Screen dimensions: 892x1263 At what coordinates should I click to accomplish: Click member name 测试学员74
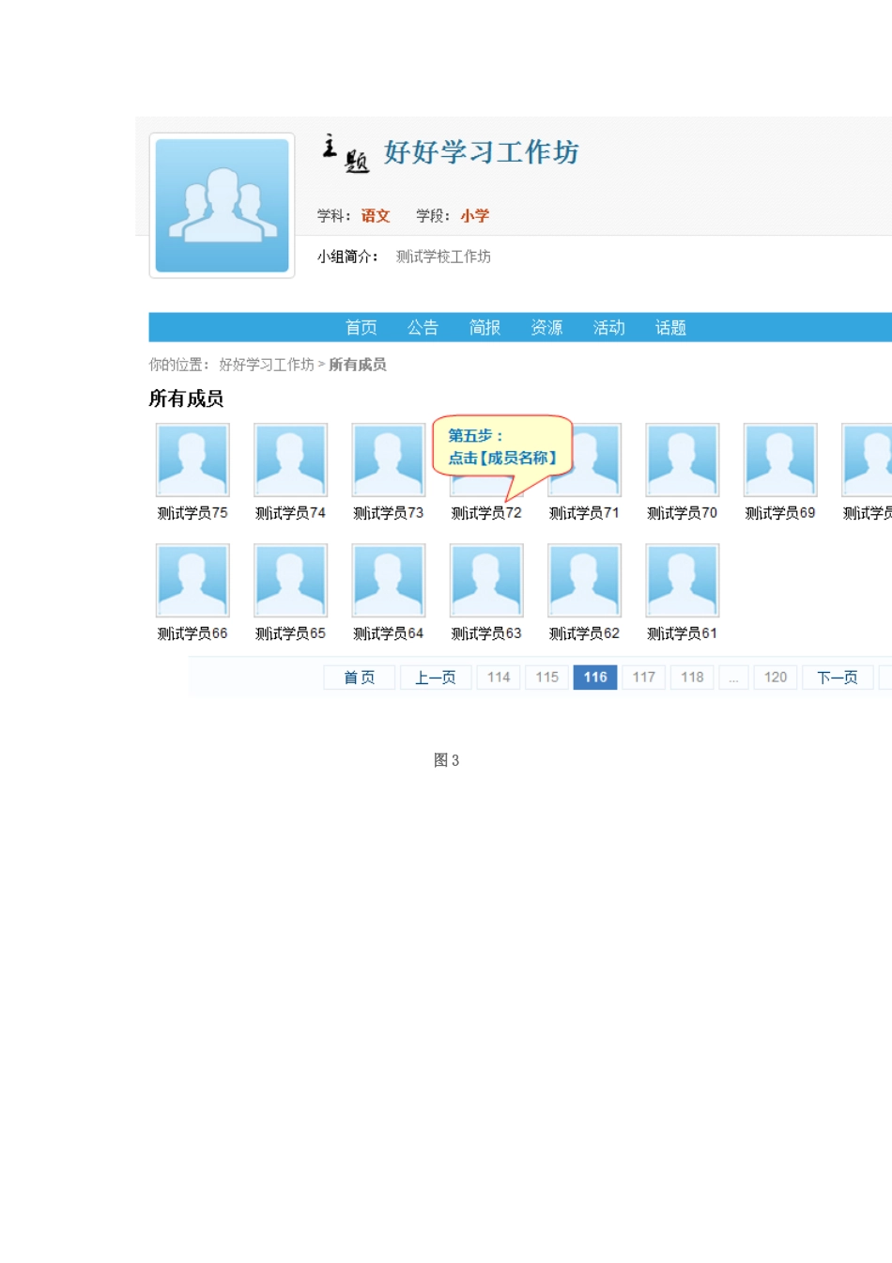point(291,513)
